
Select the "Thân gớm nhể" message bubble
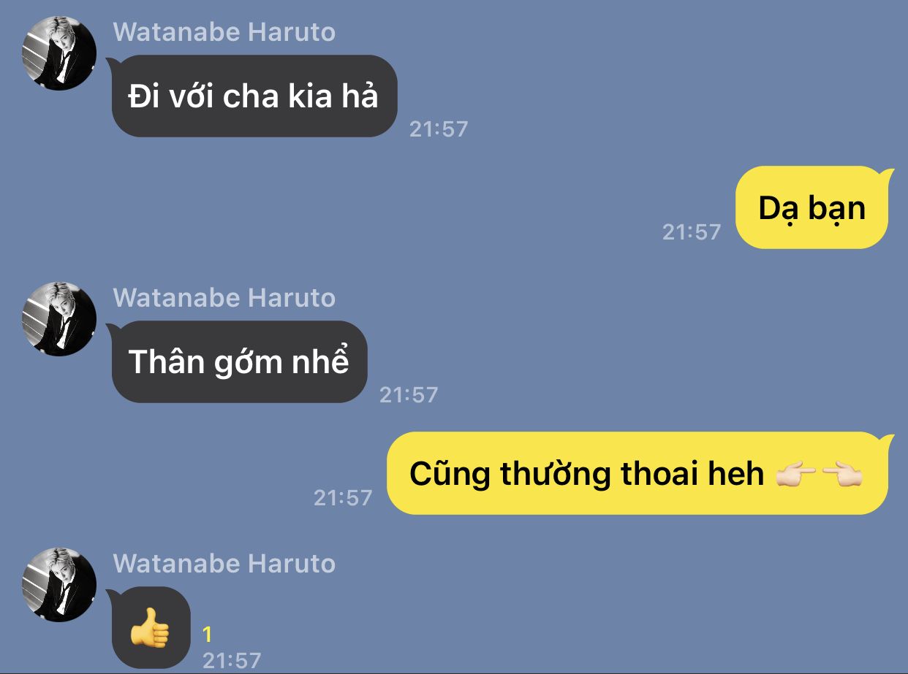click(x=239, y=361)
